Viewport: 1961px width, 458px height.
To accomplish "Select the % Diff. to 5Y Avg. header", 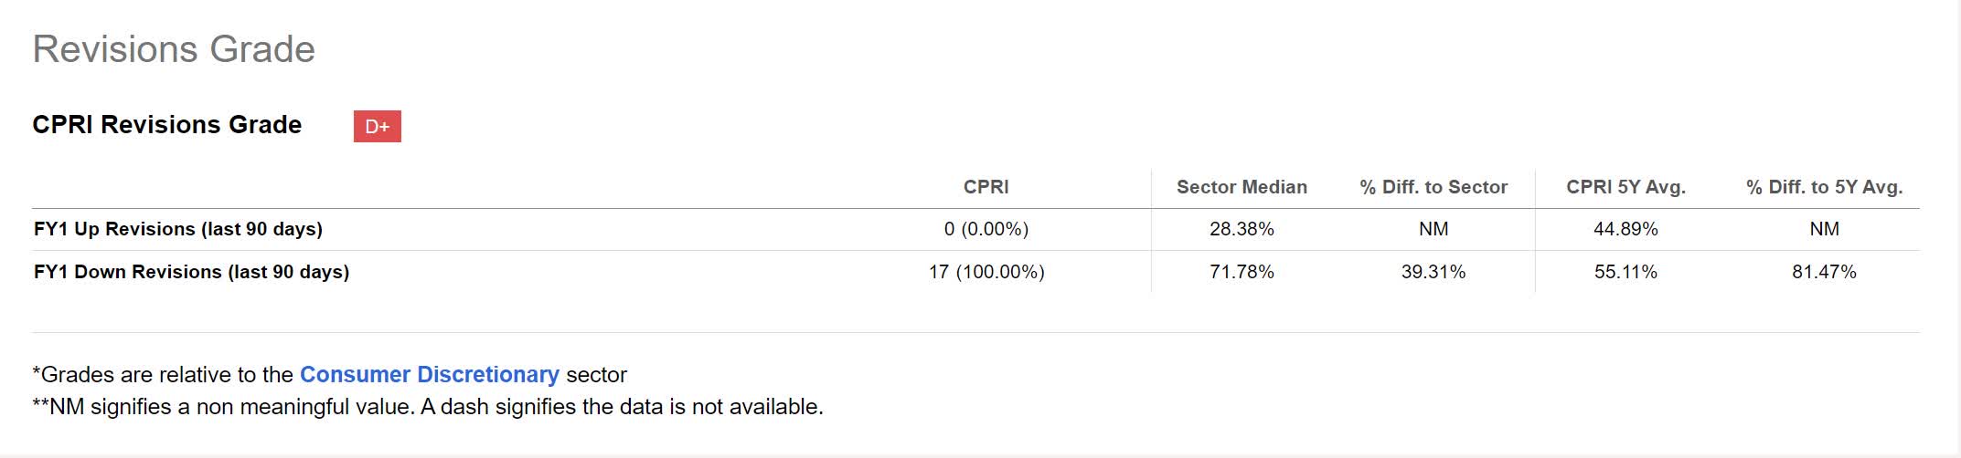I will pos(1824,187).
